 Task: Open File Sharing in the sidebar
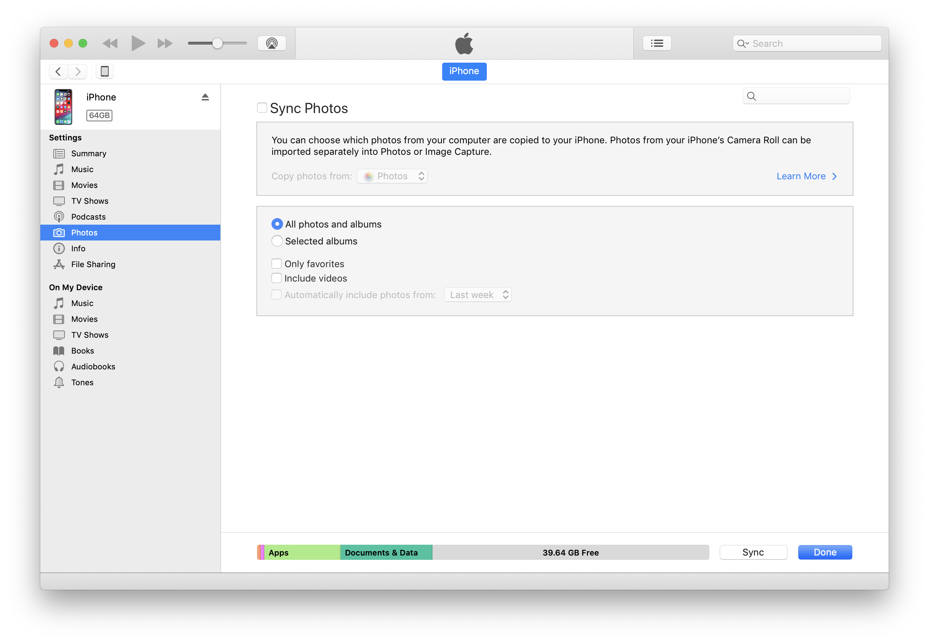click(x=130, y=264)
